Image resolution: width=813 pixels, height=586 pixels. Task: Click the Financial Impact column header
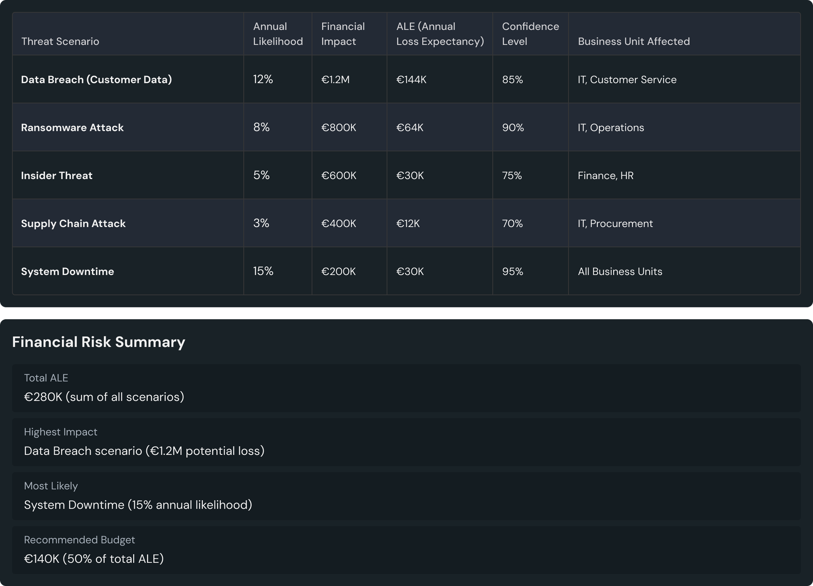(x=343, y=34)
